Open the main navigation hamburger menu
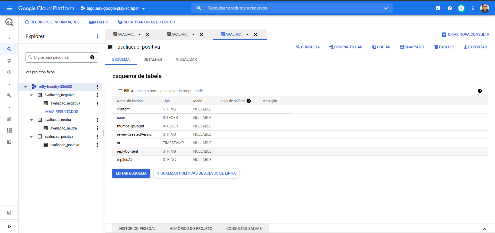495x233 pixels. click(x=10, y=8)
